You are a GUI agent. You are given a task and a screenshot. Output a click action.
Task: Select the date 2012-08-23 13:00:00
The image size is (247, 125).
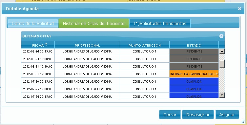pyautogui.click(x=38, y=59)
